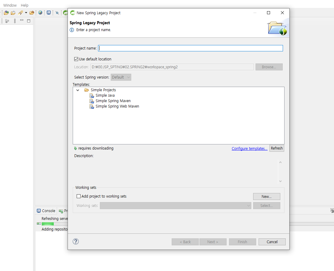
Task: Focus the Project name input field
Action: tap(190, 48)
